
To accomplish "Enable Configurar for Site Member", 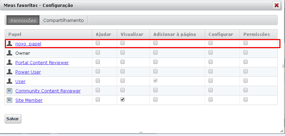I will (x=211, y=99).
